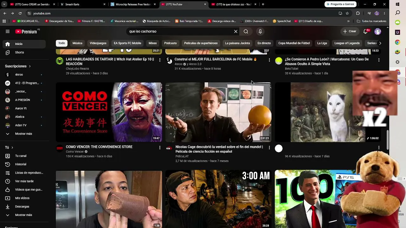Select the League of Legends chip
This screenshot has height=228, width=406.
(x=347, y=43)
